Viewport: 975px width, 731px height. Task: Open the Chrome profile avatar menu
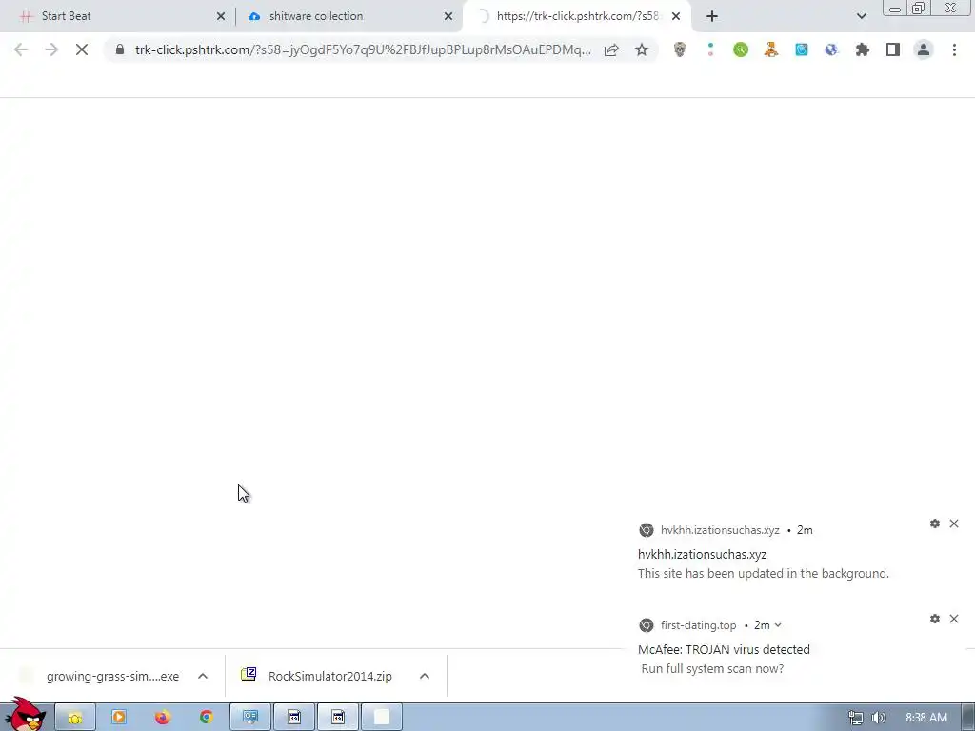pyautogui.click(x=924, y=49)
